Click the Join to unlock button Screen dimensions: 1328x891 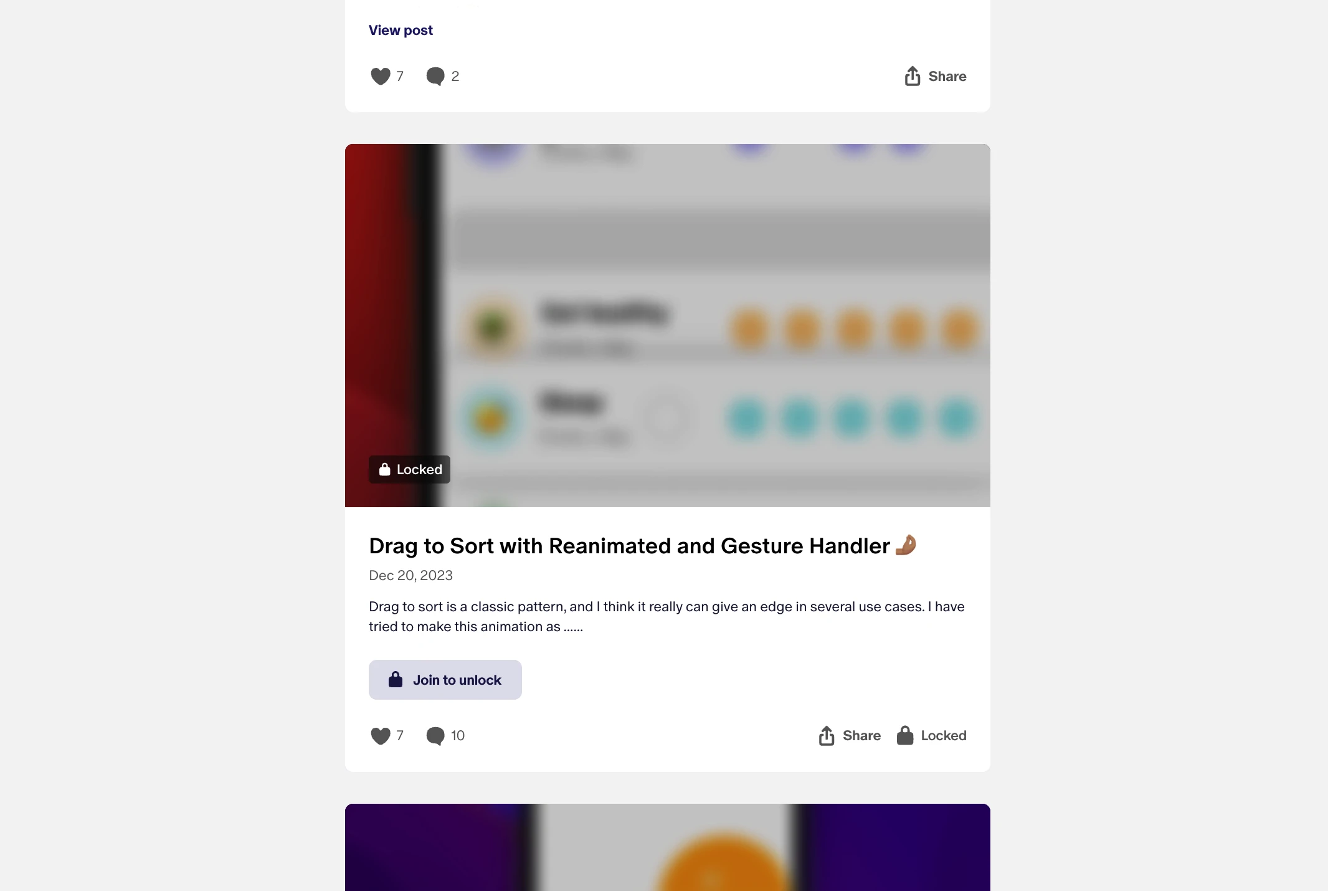click(445, 680)
